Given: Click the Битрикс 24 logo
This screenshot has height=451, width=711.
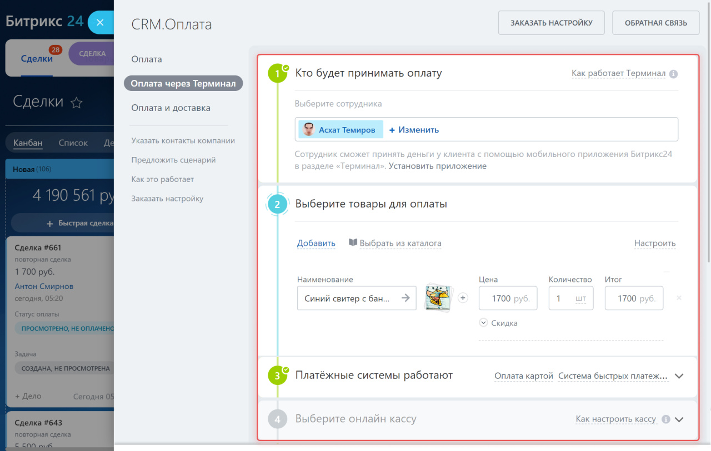Looking at the screenshot, I should [x=44, y=22].
